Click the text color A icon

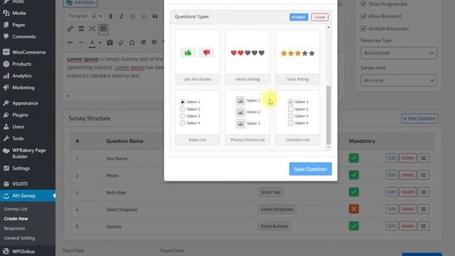pyautogui.click(x=92, y=43)
